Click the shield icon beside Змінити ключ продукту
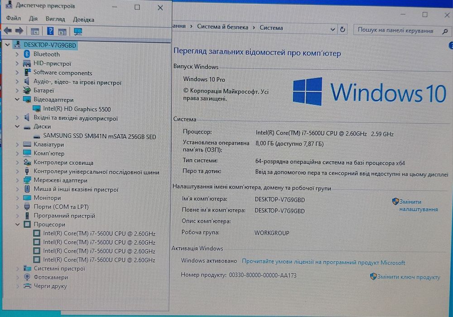The height and width of the screenshot is (317, 453). (373, 276)
